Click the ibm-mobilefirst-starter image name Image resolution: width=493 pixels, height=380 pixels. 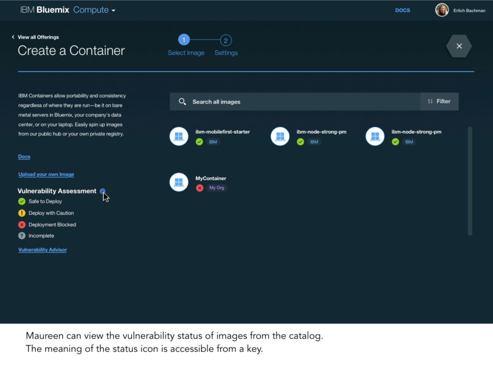pyautogui.click(x=223, y=132)
